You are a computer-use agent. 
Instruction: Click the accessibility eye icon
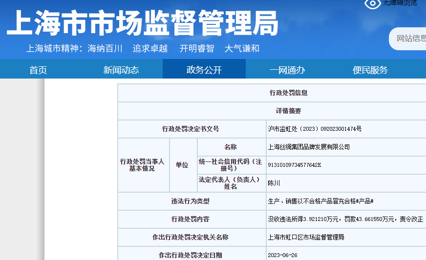coord(372,3)
